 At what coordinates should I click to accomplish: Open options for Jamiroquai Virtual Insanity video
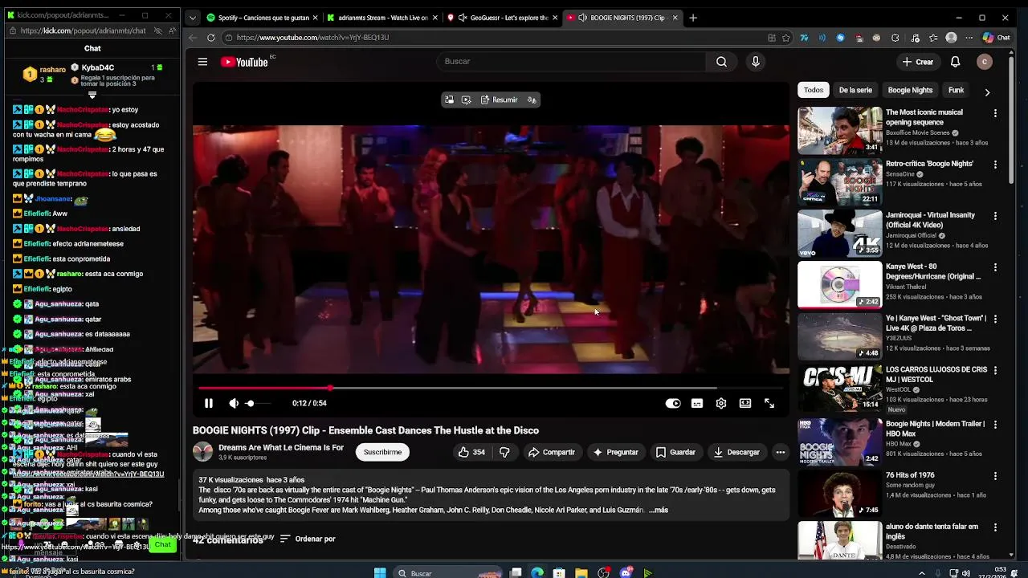(x=995, y=216)
